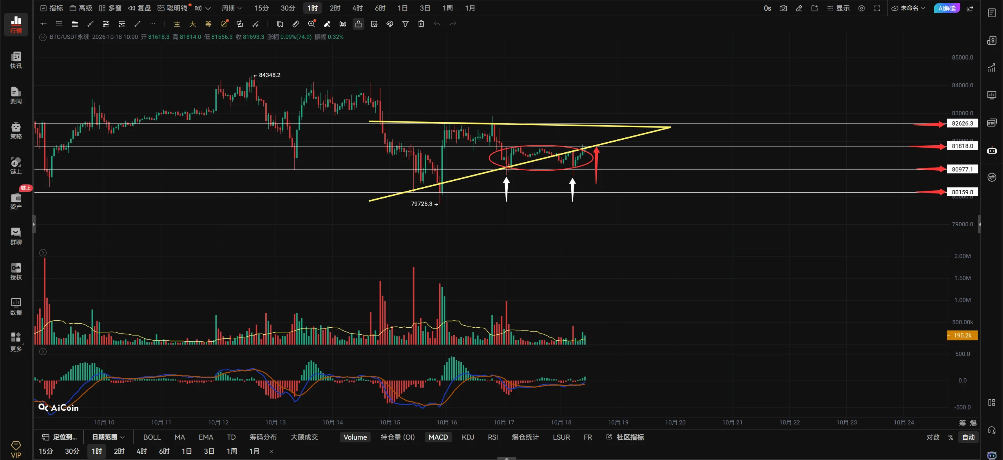Click the 定位到 locate button
Screen dimensions: 1003x460
tap(60, 437)
